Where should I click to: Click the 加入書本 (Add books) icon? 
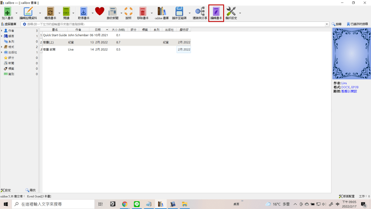pos(7,12)
